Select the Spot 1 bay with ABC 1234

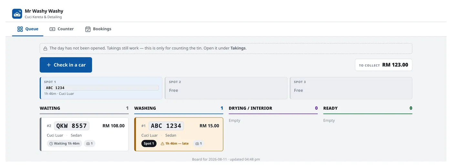coord(101,88)
